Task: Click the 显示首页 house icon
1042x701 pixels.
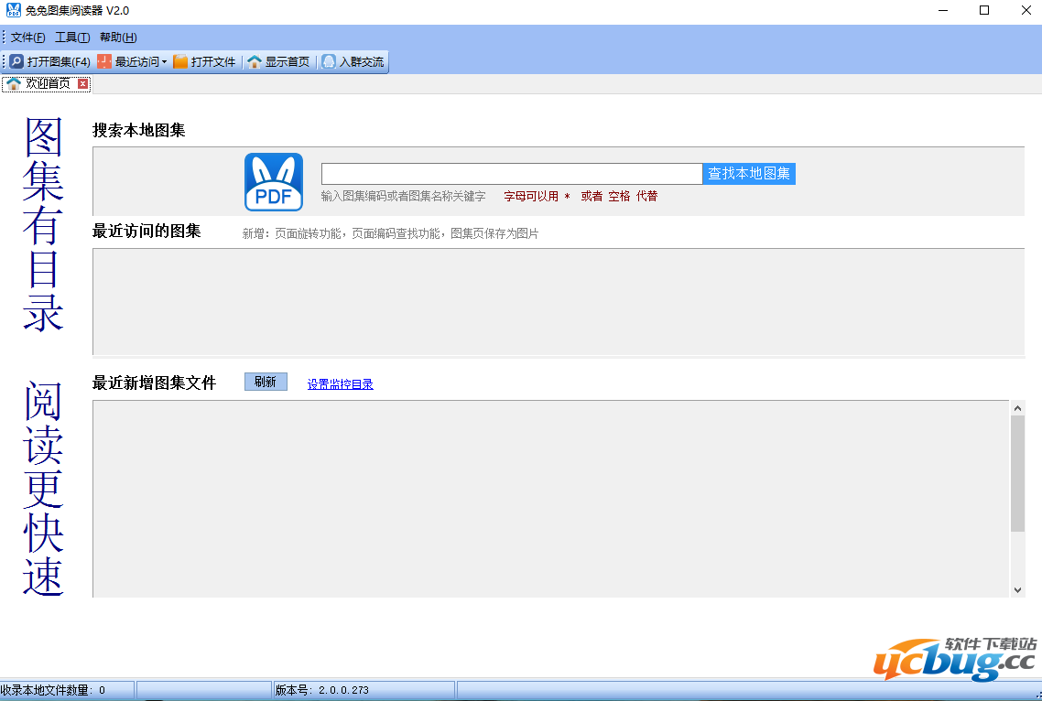Action: point(255,62)
